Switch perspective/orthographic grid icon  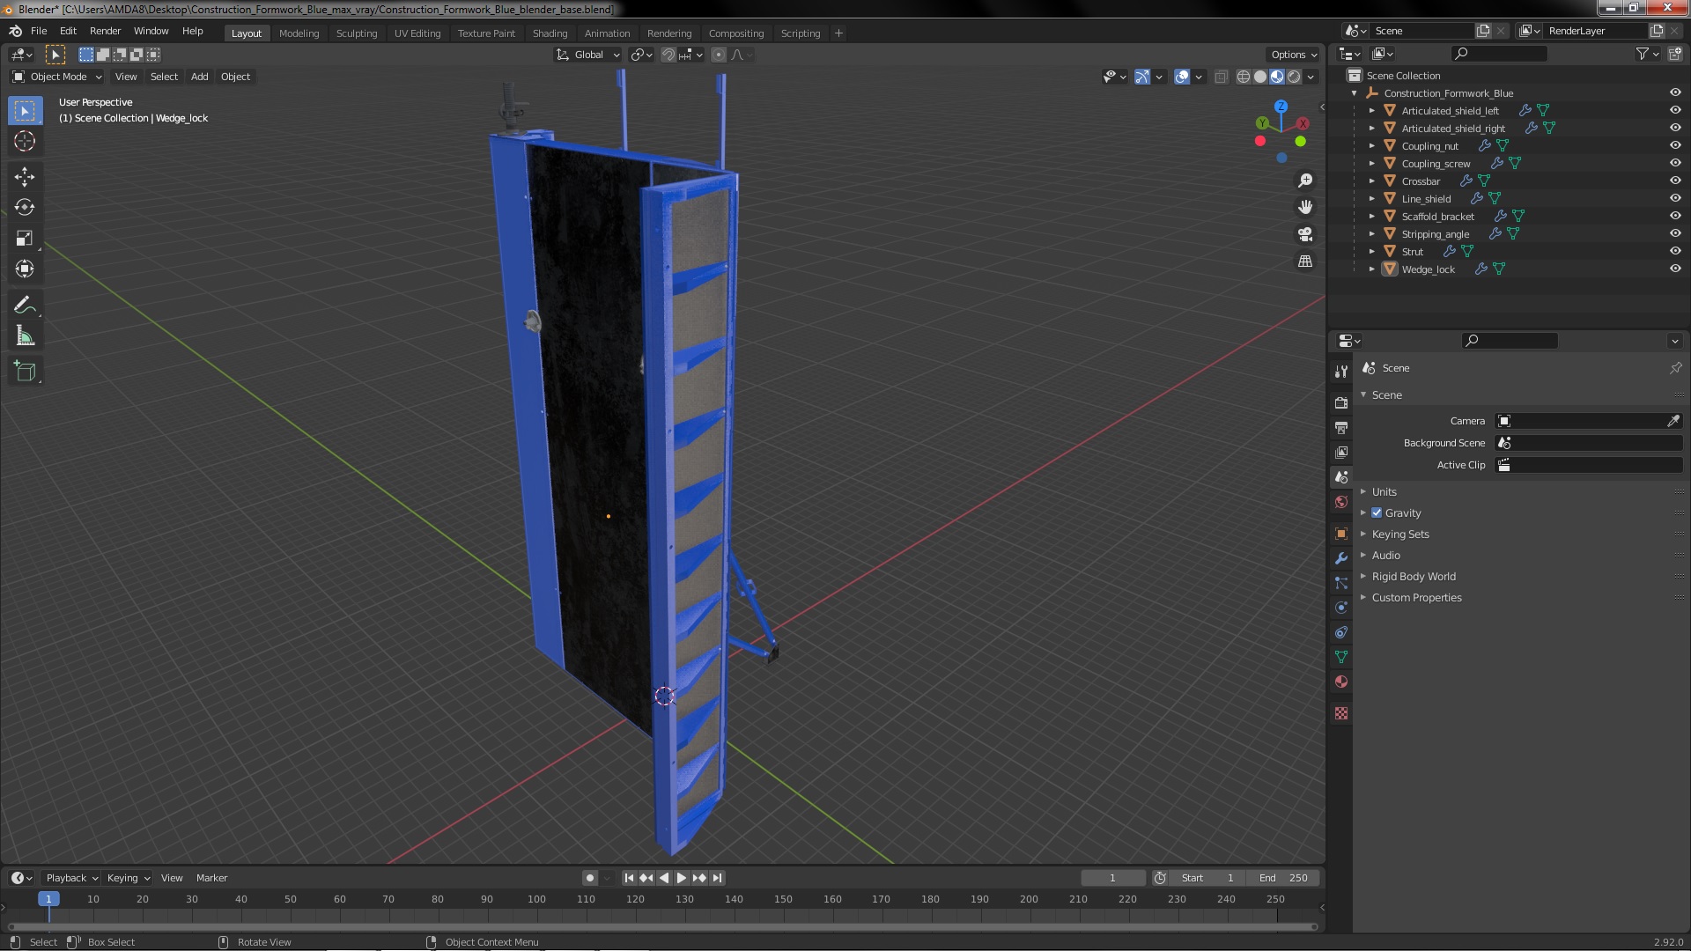(x=1305, y=262)
